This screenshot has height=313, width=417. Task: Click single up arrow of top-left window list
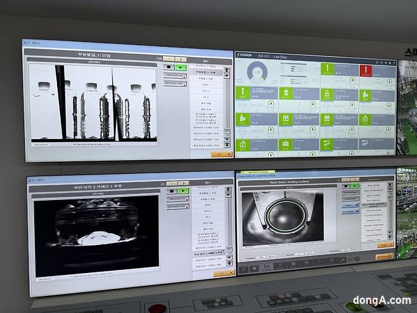[x=227, y=76]
